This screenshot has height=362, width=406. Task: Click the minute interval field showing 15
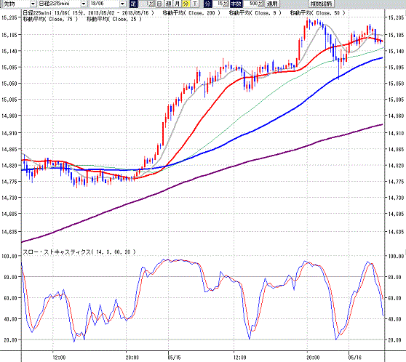tap(218, 4)
